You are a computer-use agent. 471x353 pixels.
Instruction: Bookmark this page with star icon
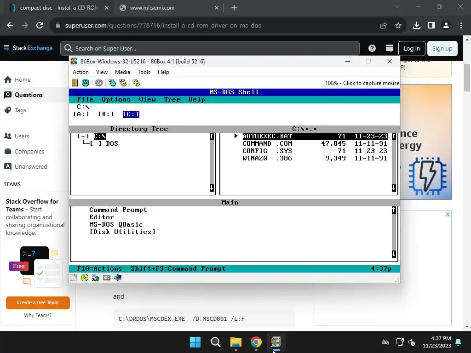click(398, 26)
